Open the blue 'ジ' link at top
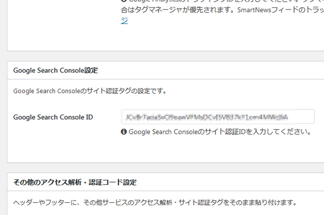Screen dimensions: 324x215 pos(124,21)
